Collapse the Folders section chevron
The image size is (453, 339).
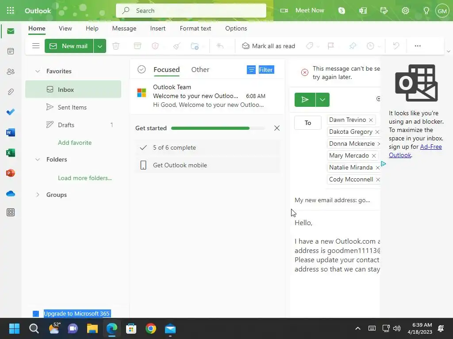(x=38, y=159)
